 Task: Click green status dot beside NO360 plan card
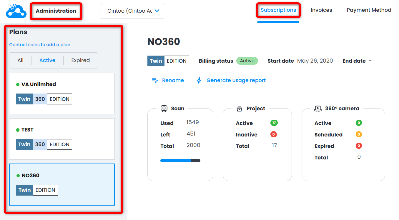tap(18, 176)
